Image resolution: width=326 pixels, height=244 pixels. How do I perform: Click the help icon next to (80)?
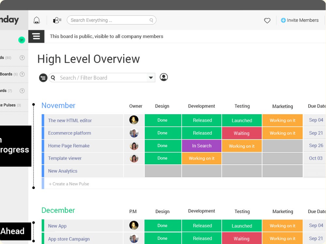tap(22, 58)
